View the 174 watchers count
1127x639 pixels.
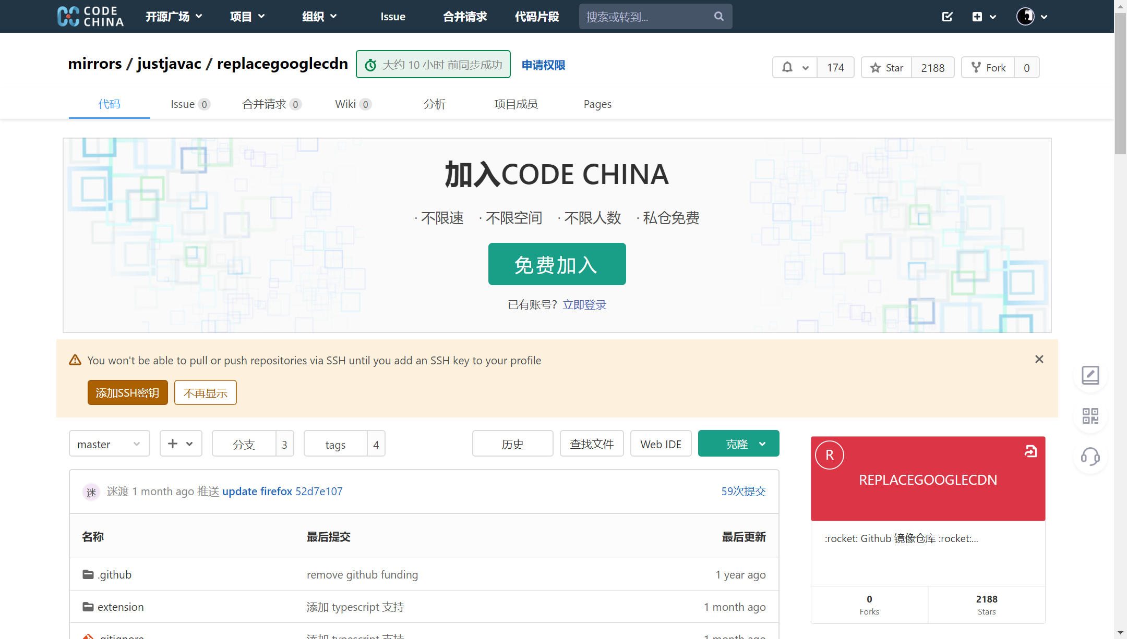835,68
